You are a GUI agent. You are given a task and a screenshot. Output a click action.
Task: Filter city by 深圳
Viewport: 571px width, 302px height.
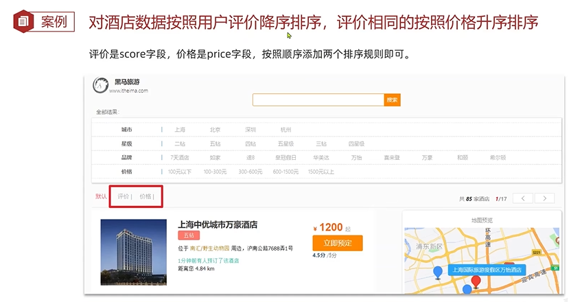coord(250,130)
